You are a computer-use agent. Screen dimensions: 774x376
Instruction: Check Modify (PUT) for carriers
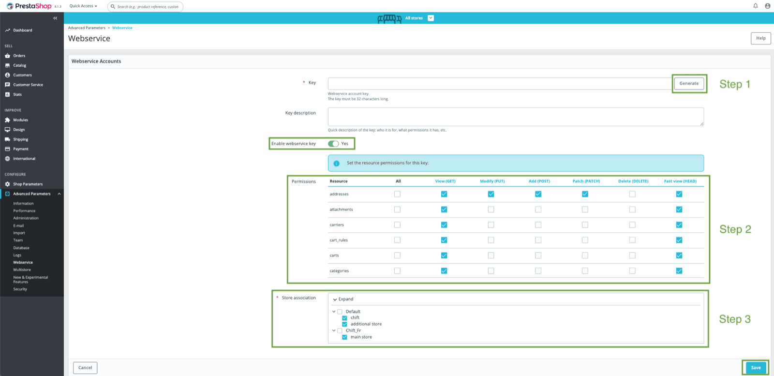point(491,225)
